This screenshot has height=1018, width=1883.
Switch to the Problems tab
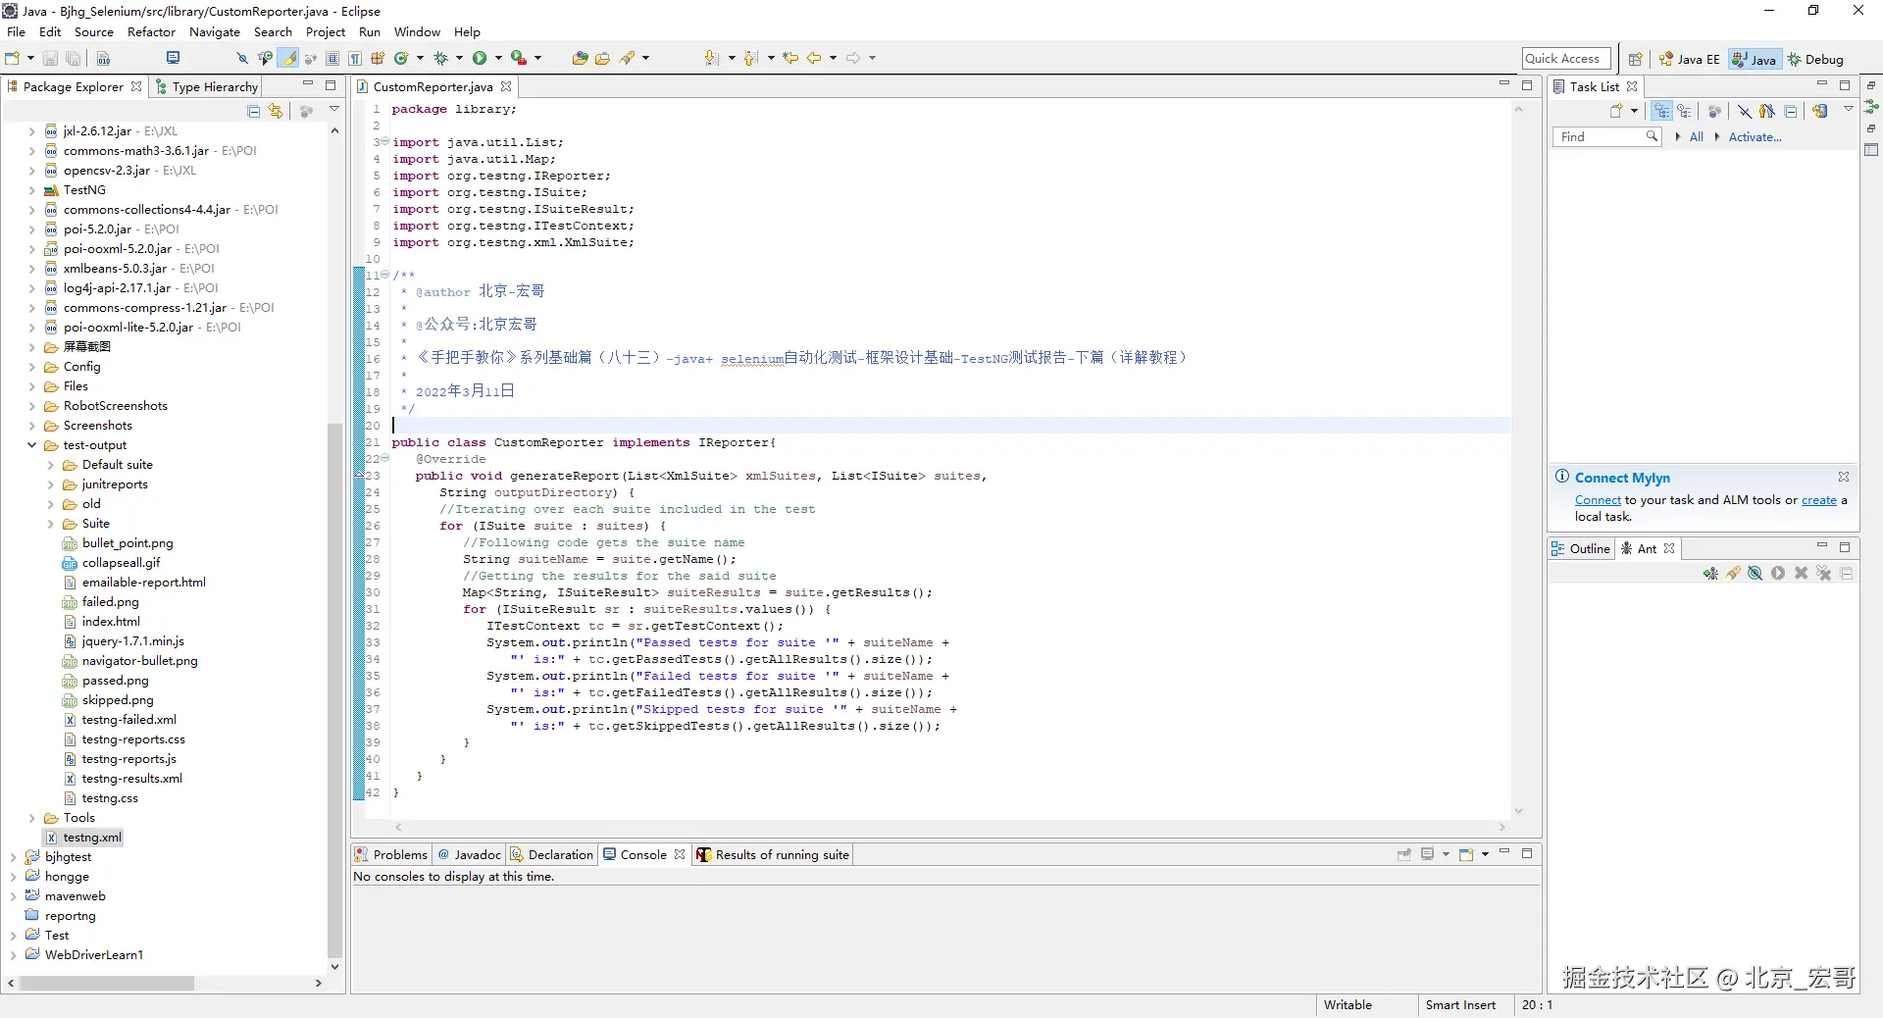click(x=391, y=854)
